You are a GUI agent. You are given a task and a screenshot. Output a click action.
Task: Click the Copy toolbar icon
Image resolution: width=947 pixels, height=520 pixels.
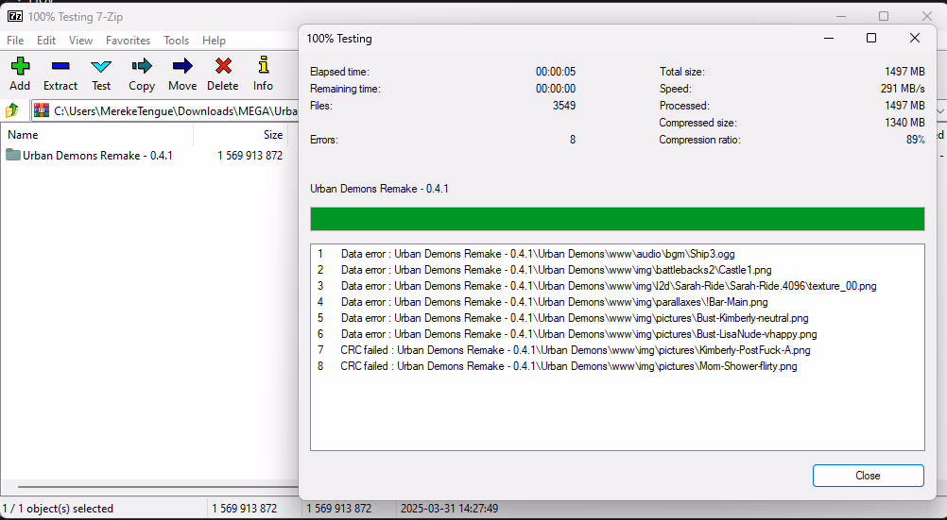pos(142,74)
